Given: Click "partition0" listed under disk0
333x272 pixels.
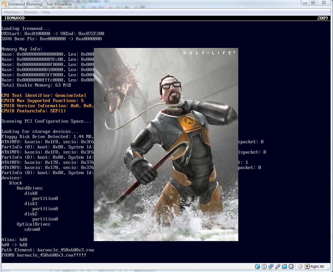Looking at the screenshot, I should (x=45, y=198).
